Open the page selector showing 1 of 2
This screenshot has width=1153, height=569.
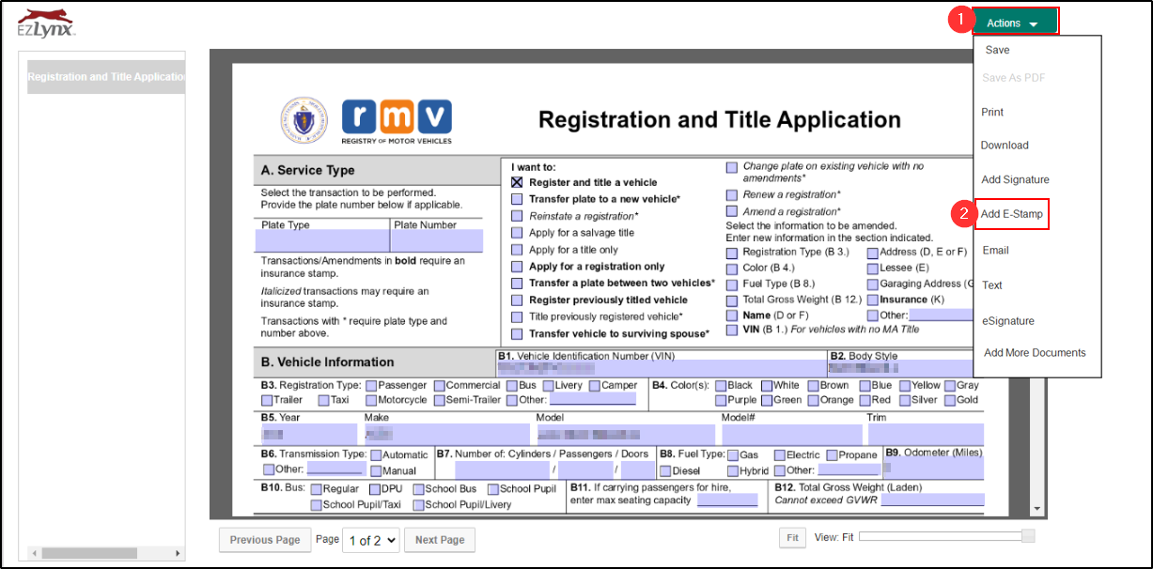[x=371, y=540]
